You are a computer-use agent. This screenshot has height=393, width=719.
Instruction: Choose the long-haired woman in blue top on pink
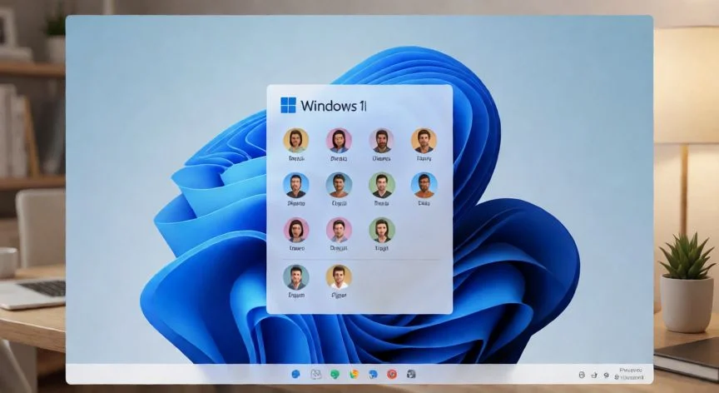pyautogui.click(x=339, y=141)
